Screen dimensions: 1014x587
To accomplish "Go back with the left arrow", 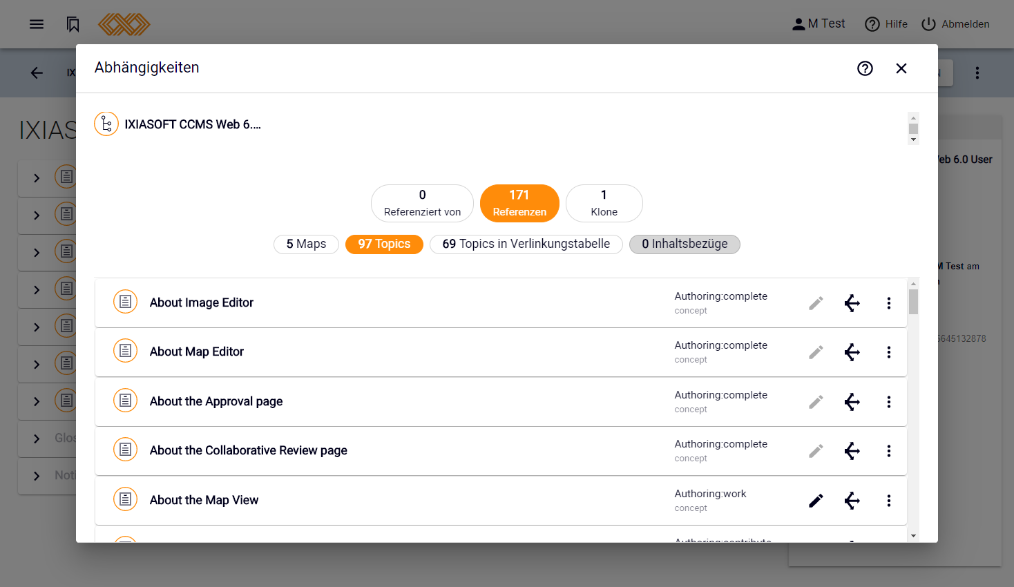I will click(x=37, y=73).
